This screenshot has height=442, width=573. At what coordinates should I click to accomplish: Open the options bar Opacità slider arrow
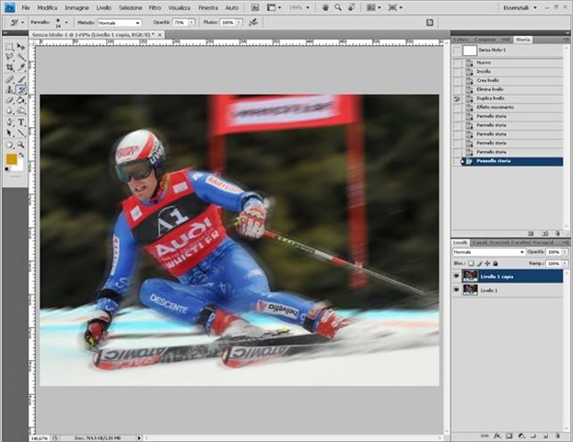pos(192,23)
